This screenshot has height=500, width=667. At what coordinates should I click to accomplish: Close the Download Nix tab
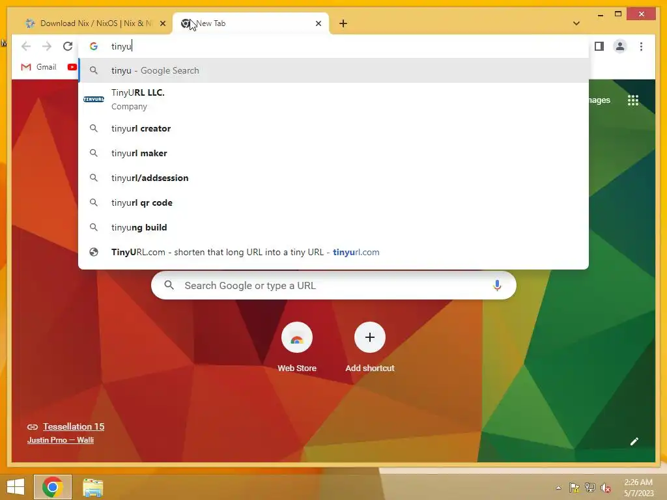tap(162, 23)
